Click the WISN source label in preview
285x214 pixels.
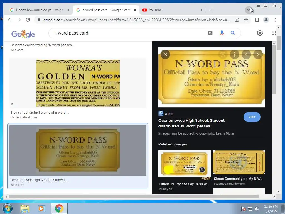pyautogui.click(x=168, y=114)
